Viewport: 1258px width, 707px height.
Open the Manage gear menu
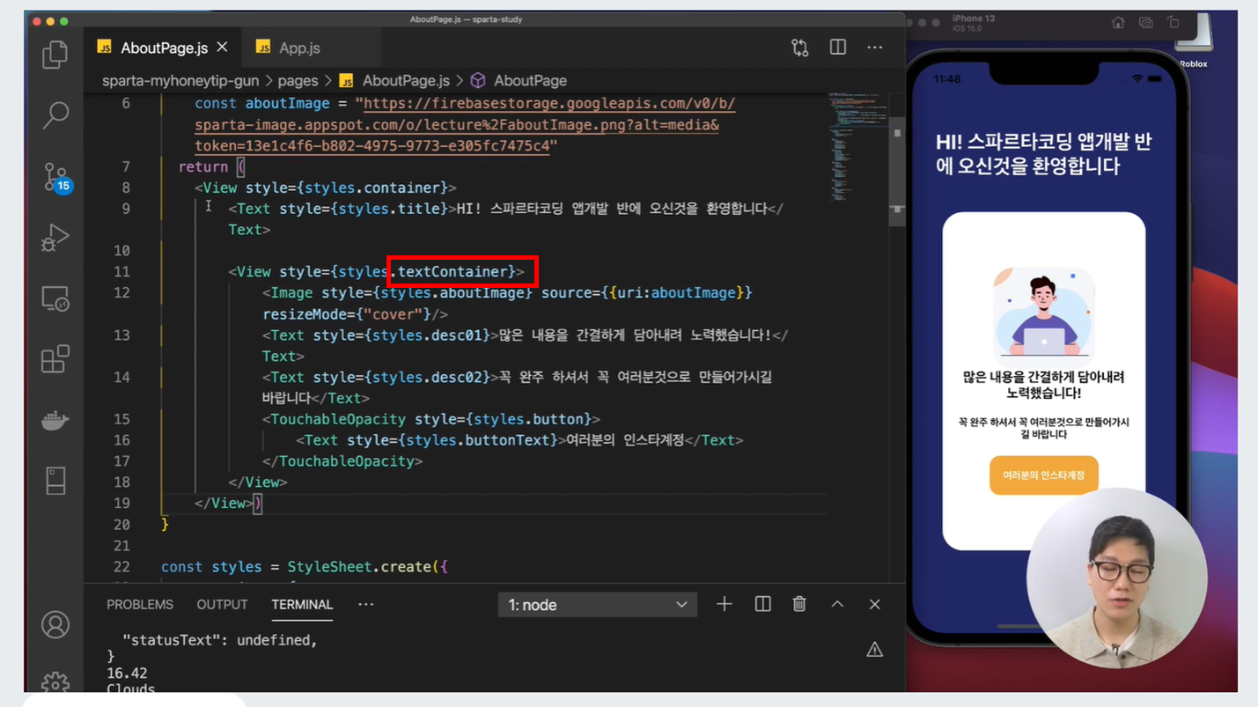pos(55,682)
